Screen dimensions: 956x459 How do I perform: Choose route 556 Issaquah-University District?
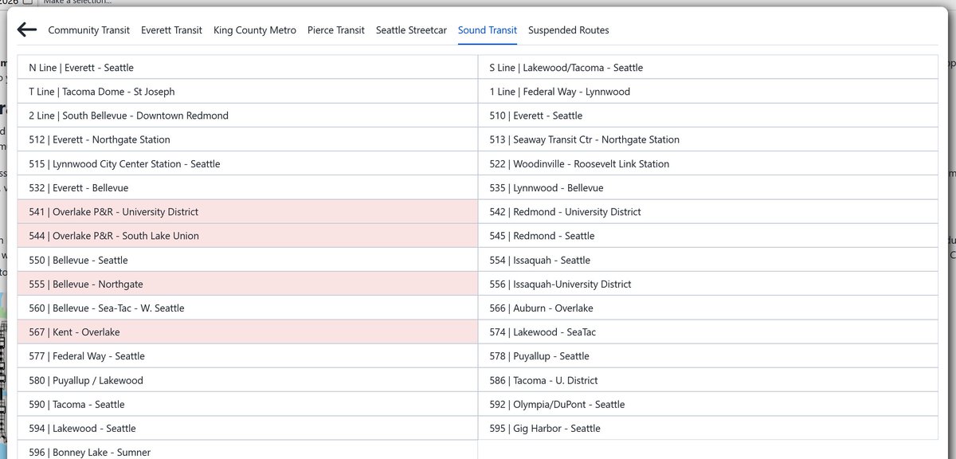tap(707, 284)
